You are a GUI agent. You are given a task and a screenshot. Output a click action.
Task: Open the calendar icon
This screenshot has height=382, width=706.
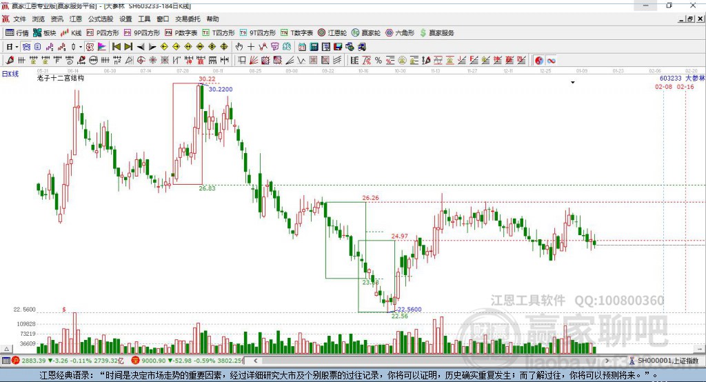[302, 47]
